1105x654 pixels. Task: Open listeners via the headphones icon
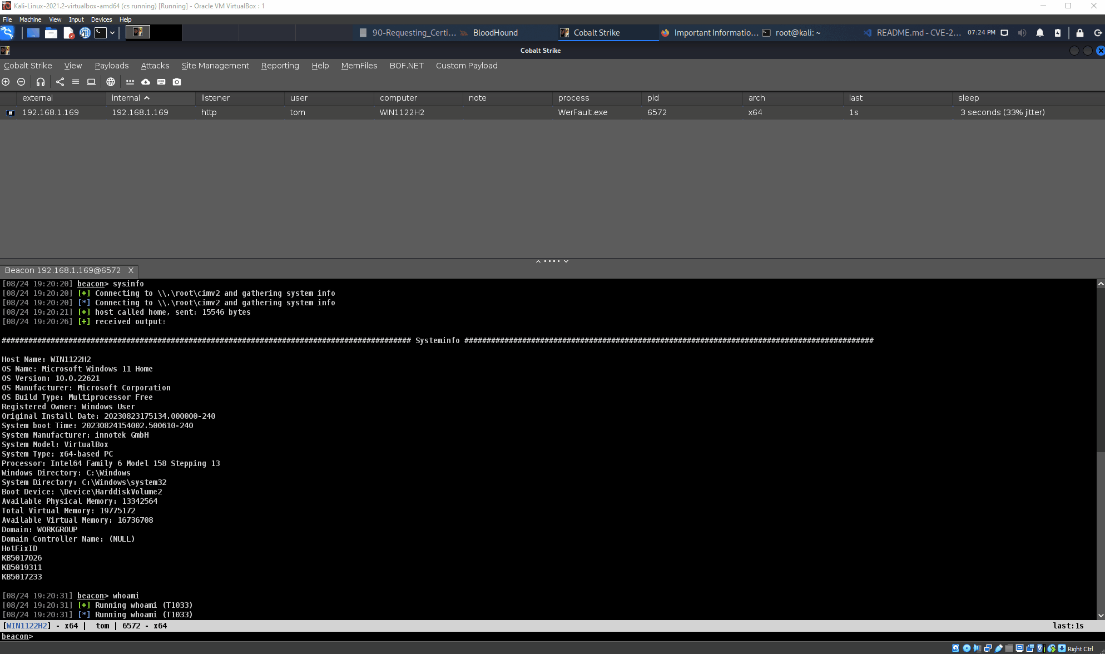coord(41,82)
